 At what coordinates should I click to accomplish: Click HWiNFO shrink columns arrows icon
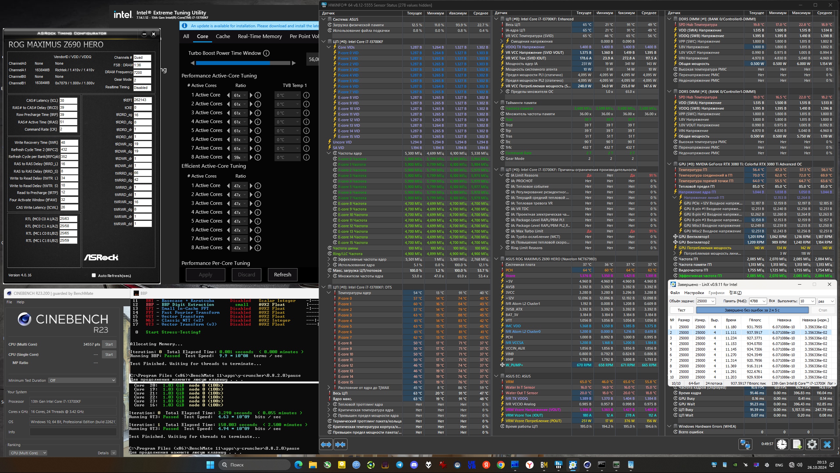(x=340, y=444)
